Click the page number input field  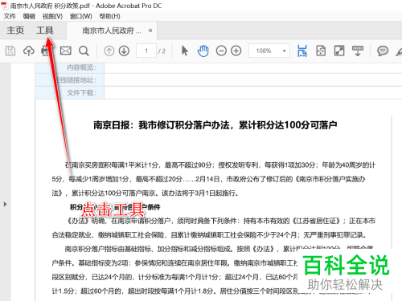(146, 51)
